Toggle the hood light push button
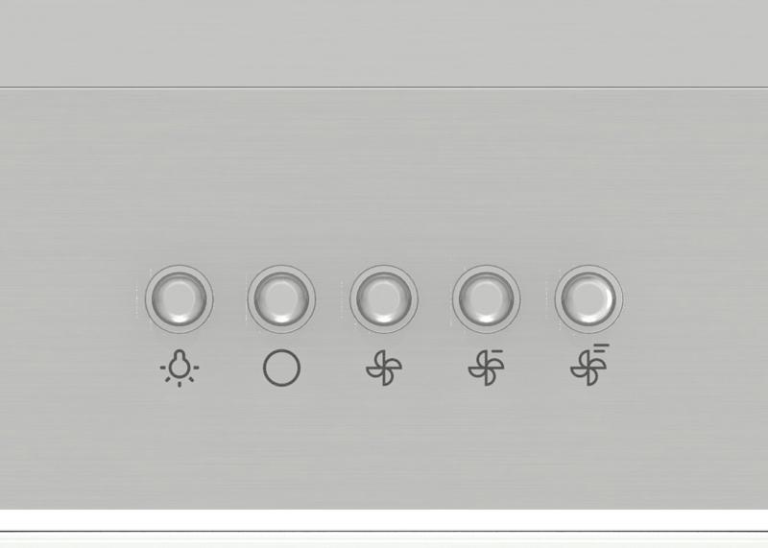The height and width of the screenshot is (548, 768). click(180, 298)
